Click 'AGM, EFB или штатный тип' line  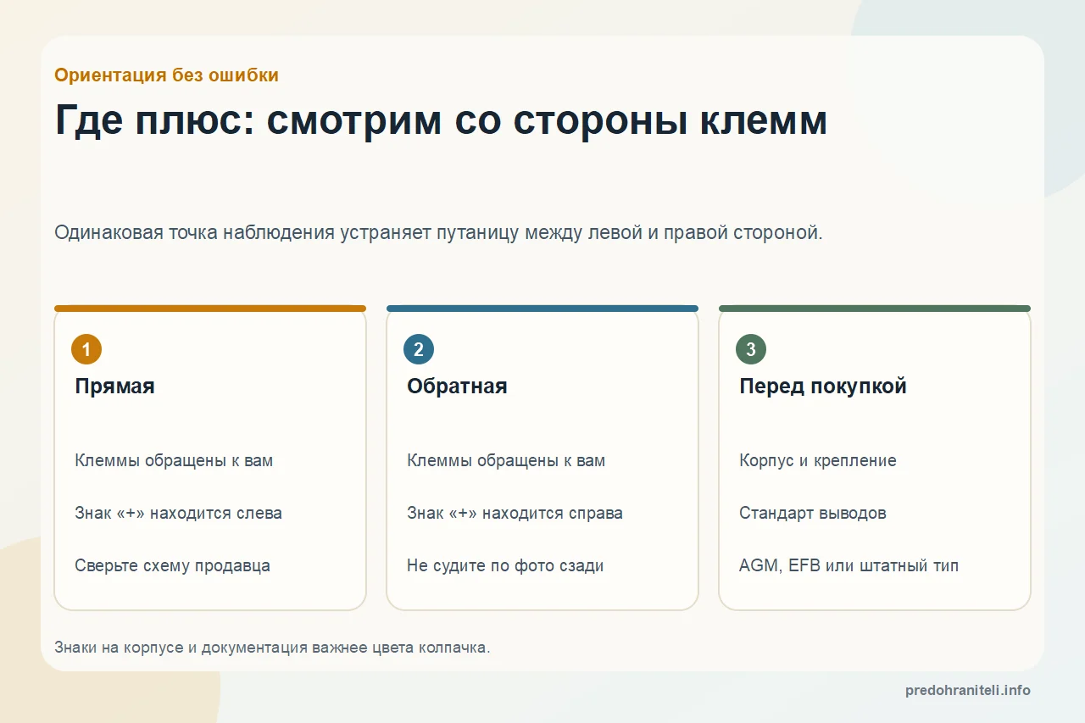point(849,566)
